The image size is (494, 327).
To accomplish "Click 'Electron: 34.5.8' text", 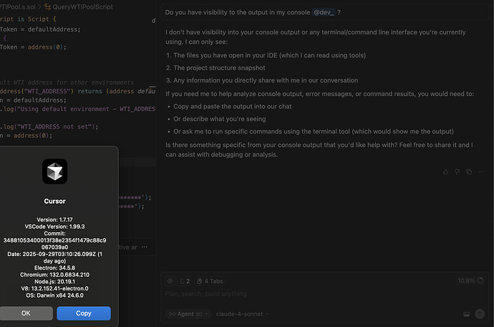I will 54,268.
